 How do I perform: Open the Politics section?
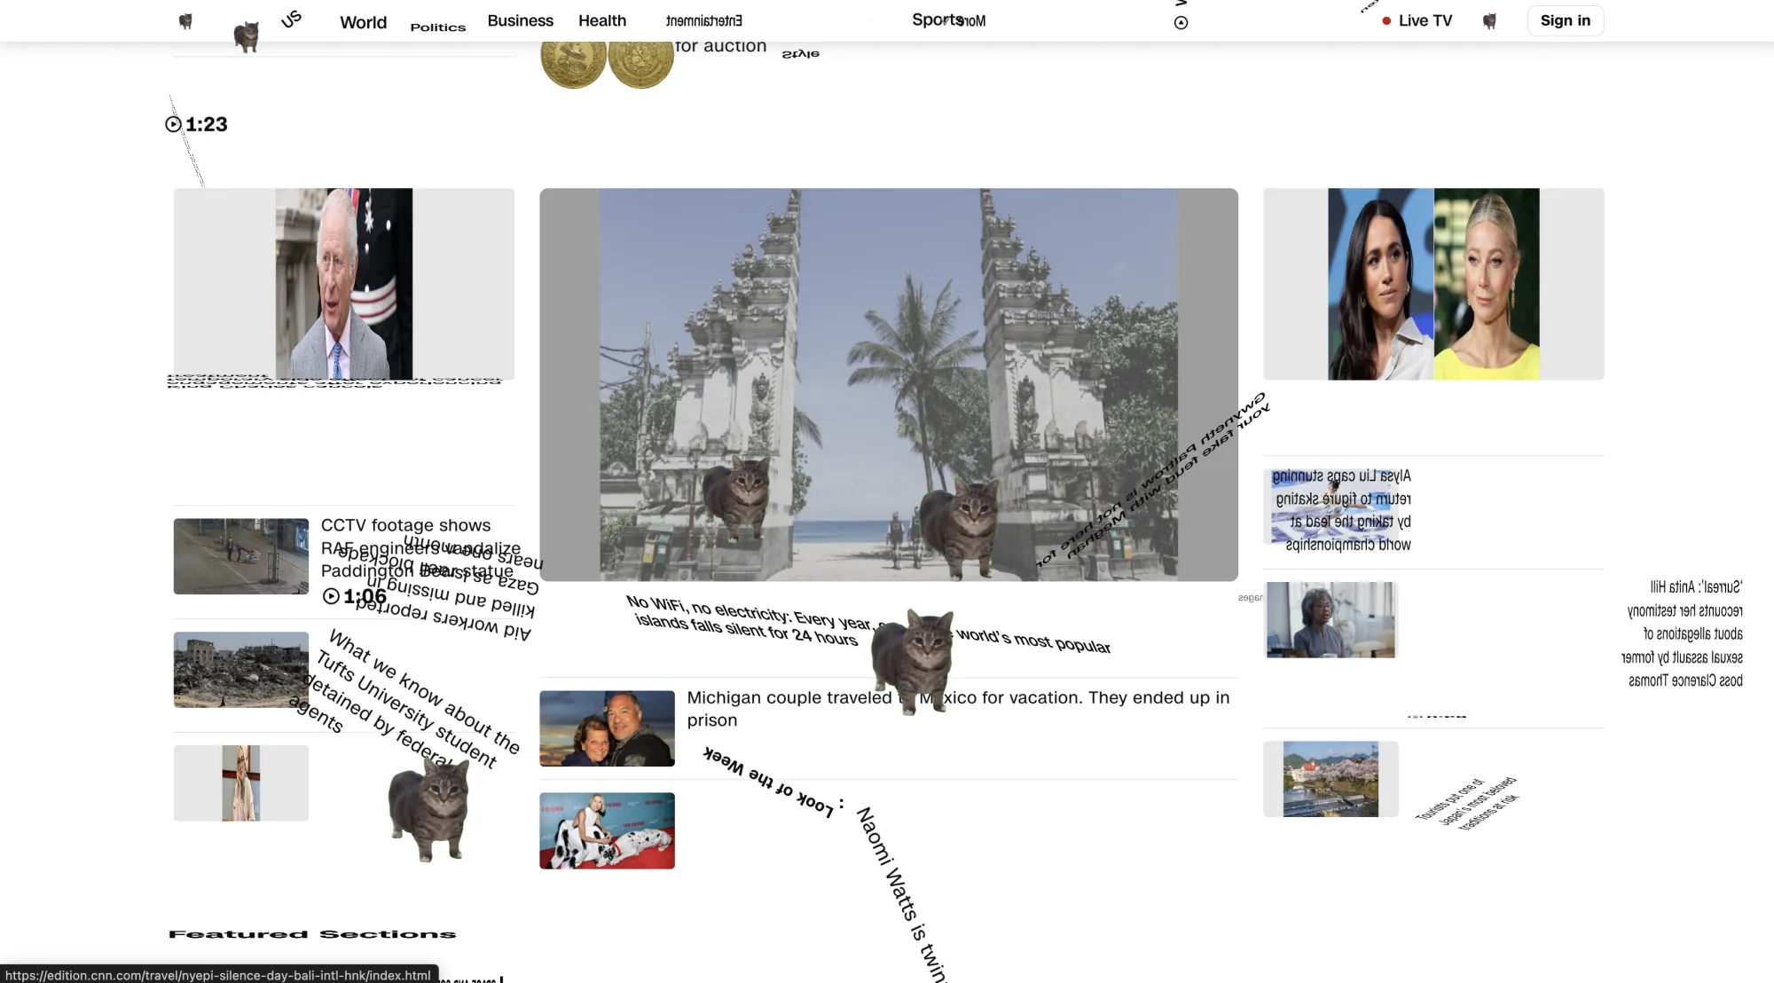(x=438, y=28)
